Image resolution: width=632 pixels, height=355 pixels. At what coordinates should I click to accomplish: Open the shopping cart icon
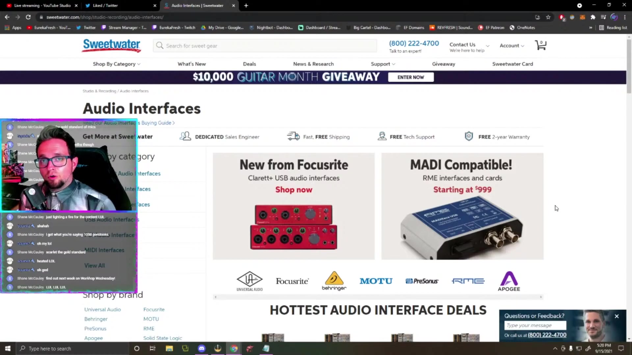pos(540,45)
